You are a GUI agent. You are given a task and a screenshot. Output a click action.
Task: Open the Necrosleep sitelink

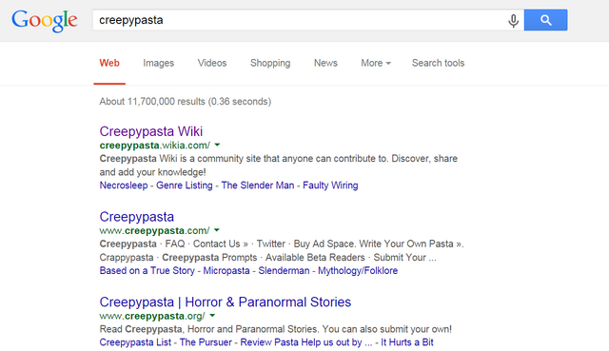click(x=124, y=185)
